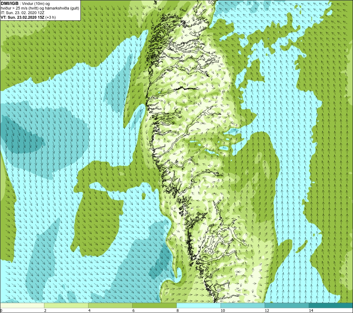
Task: Click the 4–6 green legend swatch
Action: point(110,305)
